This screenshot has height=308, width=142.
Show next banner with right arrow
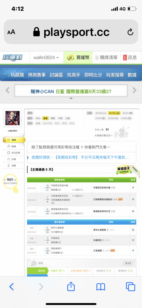[135, 90]
